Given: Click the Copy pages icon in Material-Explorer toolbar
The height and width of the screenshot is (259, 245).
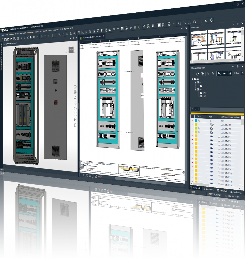Looking at the screenshot, I should [203, 74].
